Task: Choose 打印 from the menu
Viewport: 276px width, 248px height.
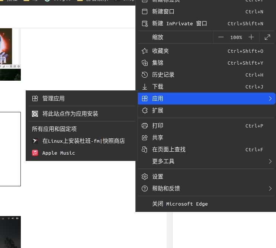Action: (x=206, y=126)
